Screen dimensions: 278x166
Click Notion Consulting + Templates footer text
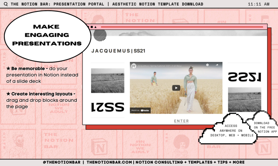(x=190, y=162)
